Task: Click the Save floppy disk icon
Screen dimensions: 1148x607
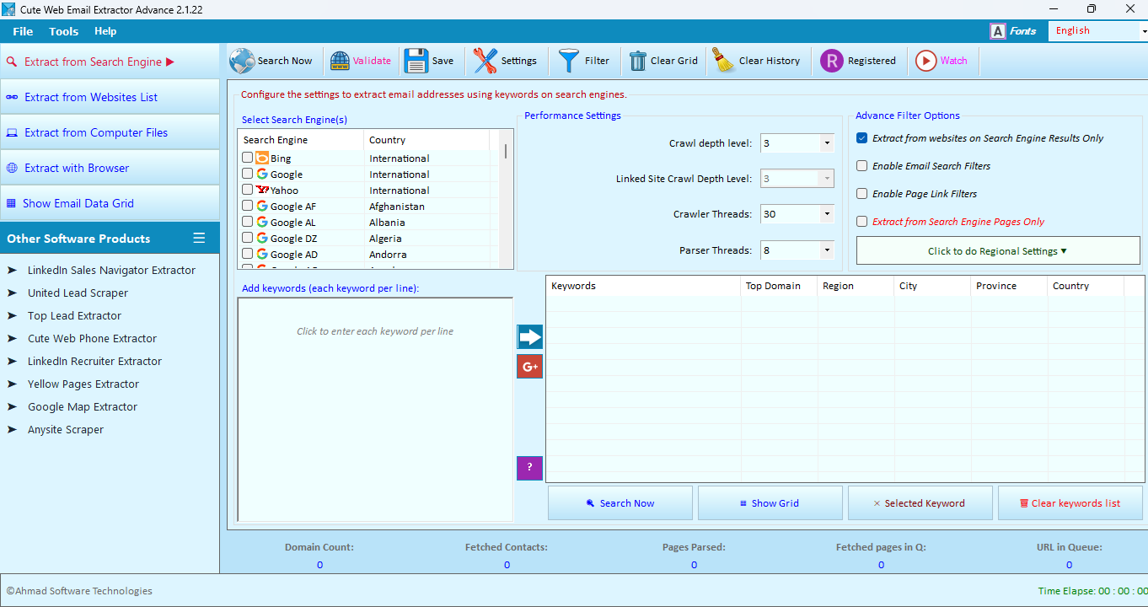Action: click(x=416, y=61)
